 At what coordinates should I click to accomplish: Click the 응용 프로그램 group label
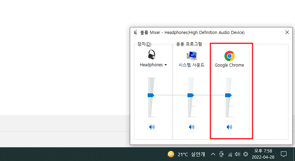pyautogui.click(x=189, y=44)
